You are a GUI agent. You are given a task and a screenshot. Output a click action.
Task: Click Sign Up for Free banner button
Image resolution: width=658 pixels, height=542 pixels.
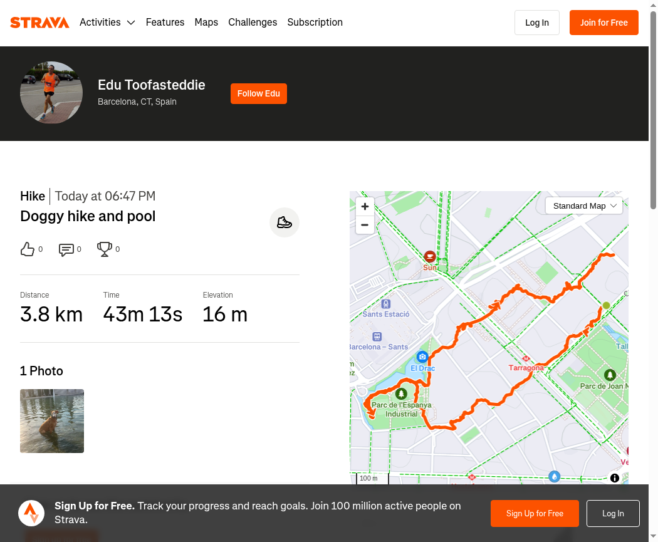(535, 513)
